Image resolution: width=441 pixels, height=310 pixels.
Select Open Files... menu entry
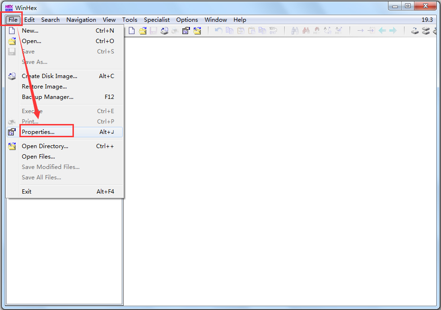pos(65,157)
